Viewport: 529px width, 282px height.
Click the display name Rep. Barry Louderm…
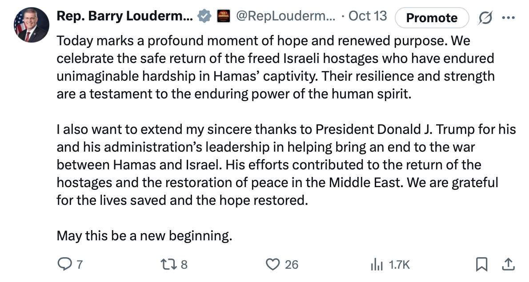[125, 16]
